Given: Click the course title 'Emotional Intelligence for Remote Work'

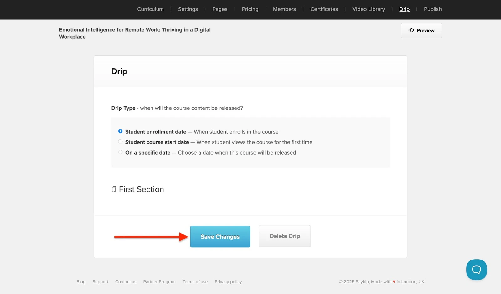Looking at the screenshot, I should point(135,33).
